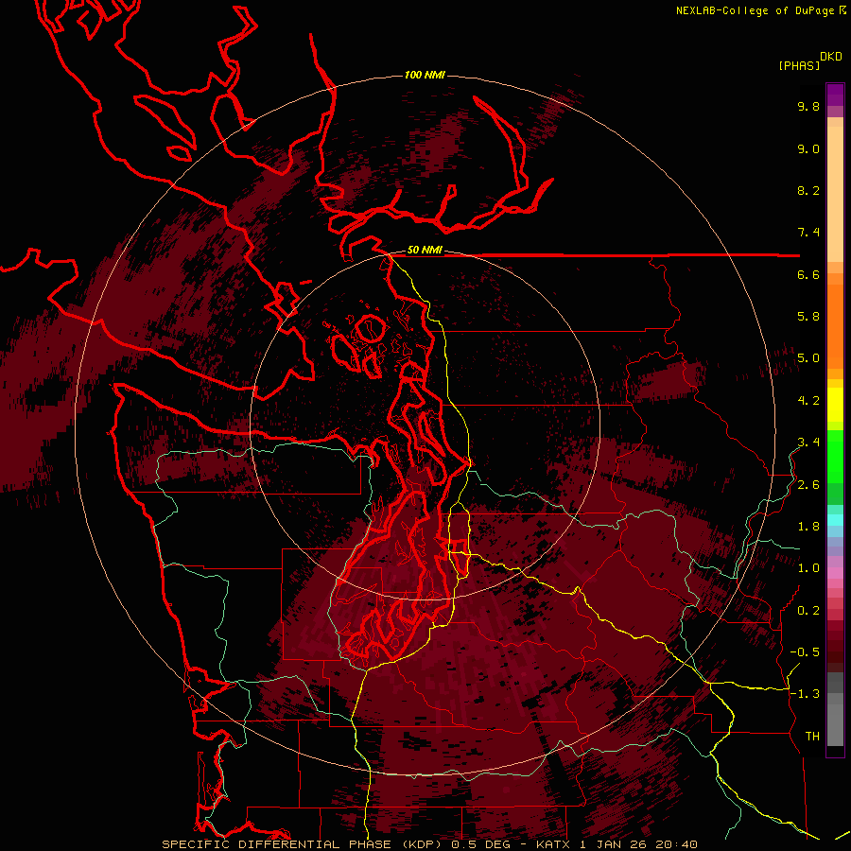Click the 1.0 scale label
This screenshot has height=851, width=851.
point(808,568)
